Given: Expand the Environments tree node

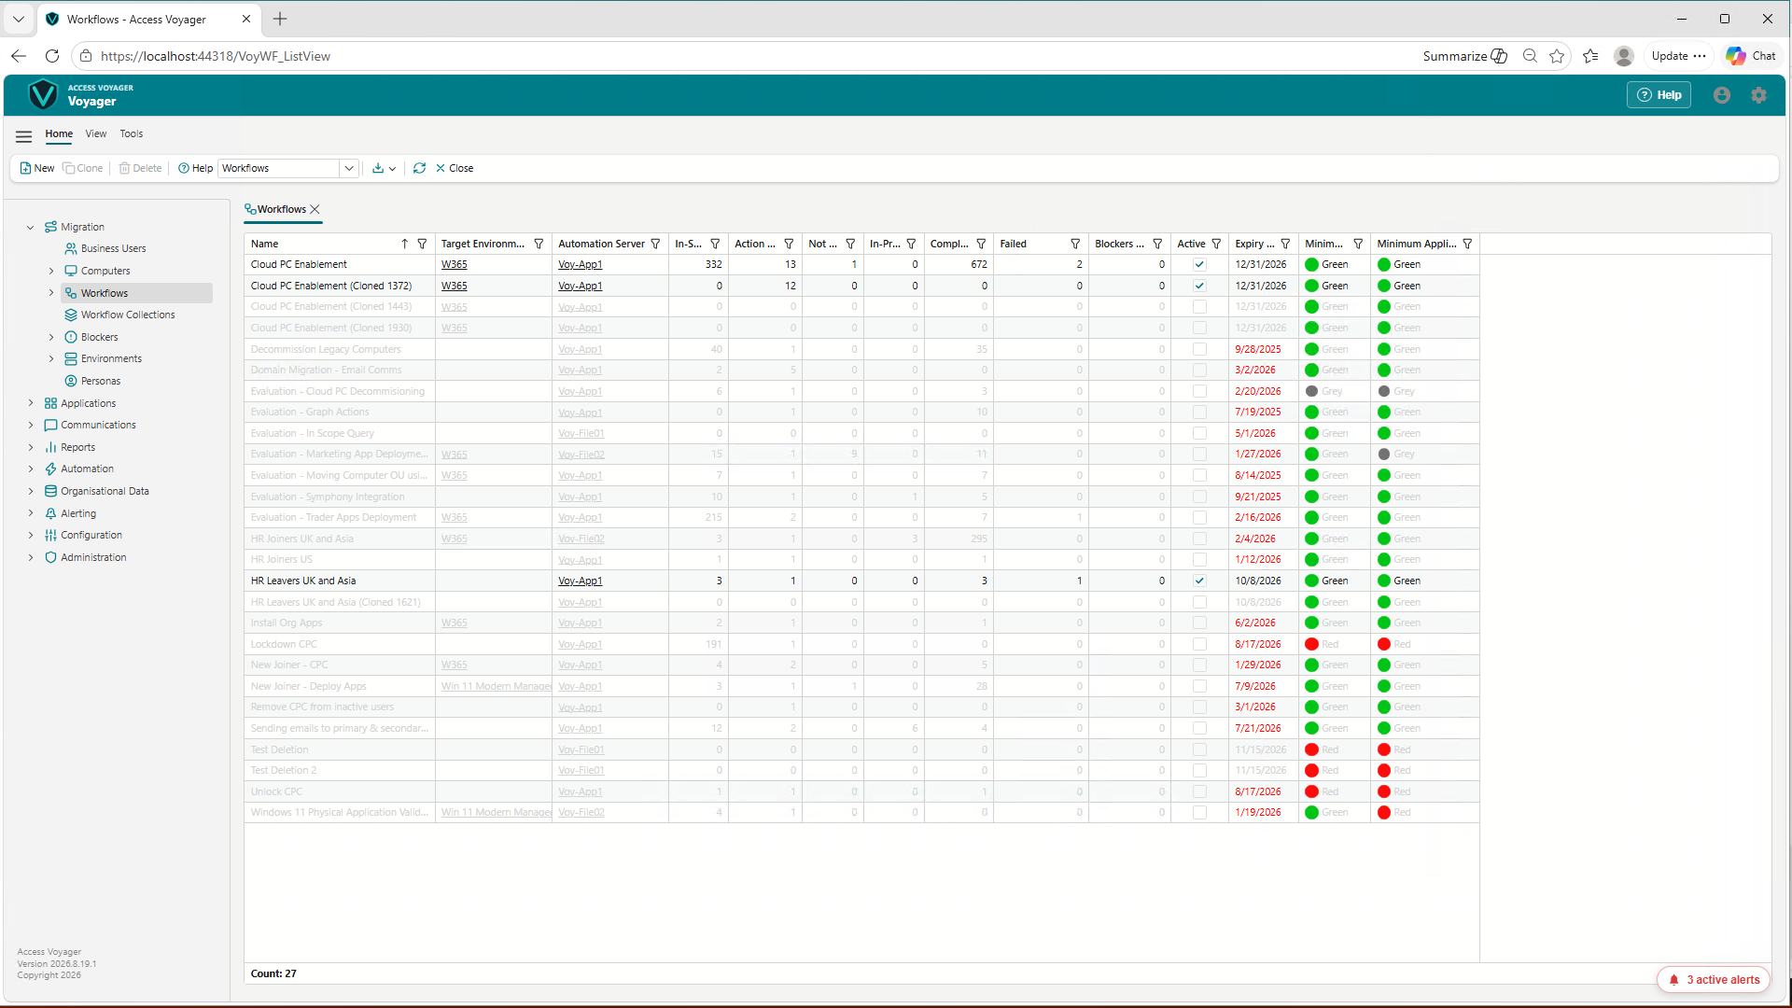Looking at the screenshot, I should 51,359.
